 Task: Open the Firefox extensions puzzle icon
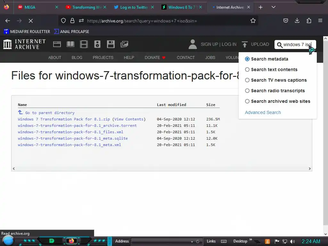tap(309, 20)
